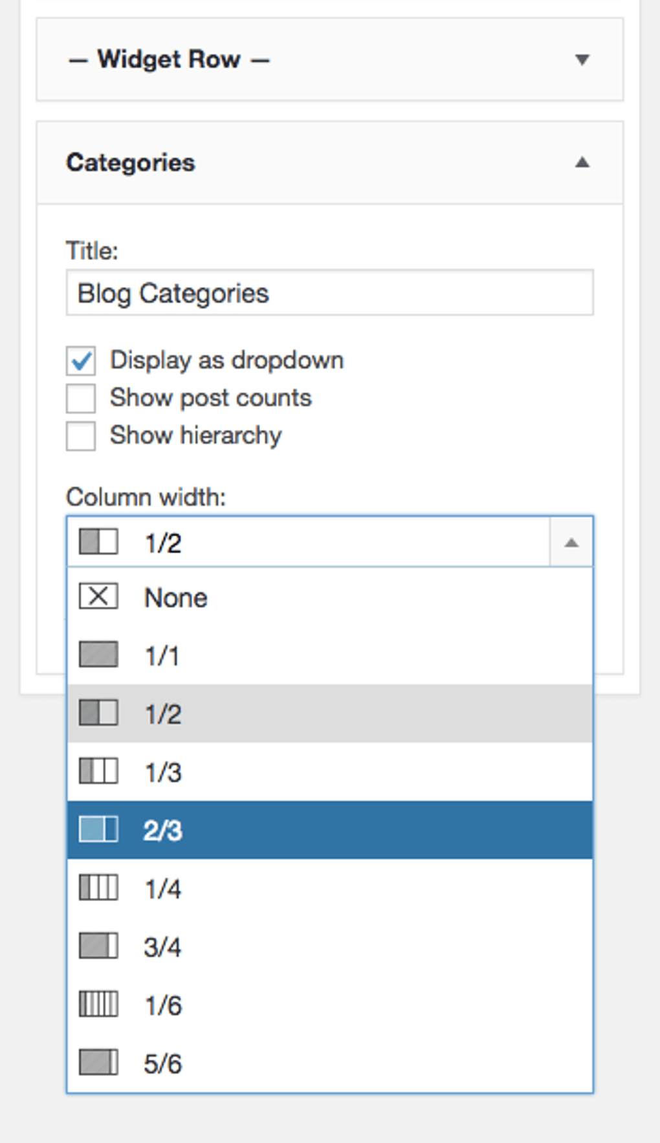Enable Show hierarchy

point(80,436)
